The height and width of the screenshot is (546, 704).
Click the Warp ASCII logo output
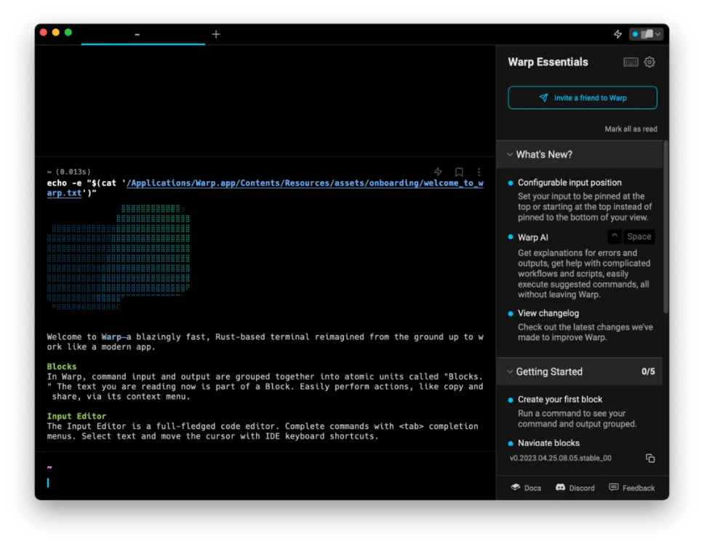[119, 258]
